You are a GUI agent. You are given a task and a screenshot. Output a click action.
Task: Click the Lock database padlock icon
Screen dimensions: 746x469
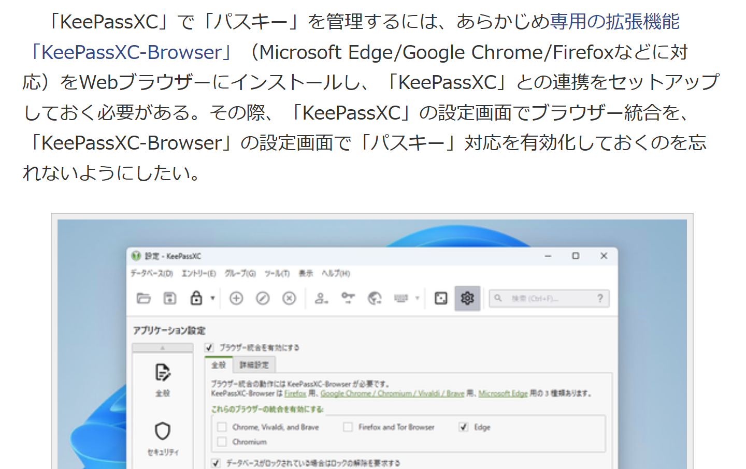tap(196, 298)
